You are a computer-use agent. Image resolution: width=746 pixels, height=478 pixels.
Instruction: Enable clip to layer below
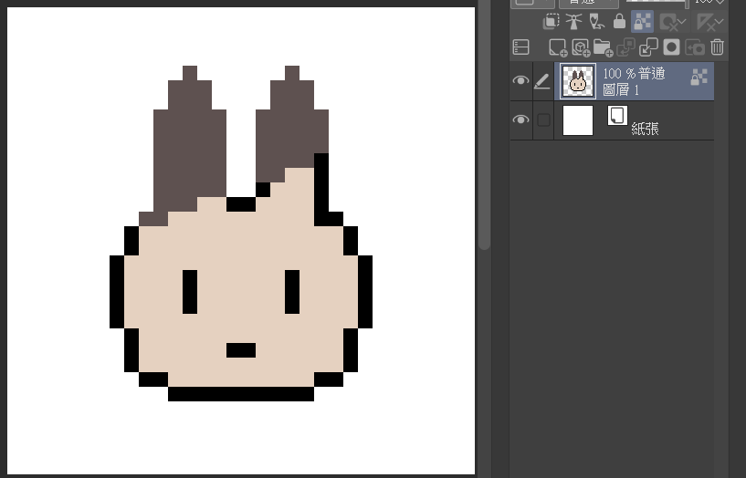551,21
